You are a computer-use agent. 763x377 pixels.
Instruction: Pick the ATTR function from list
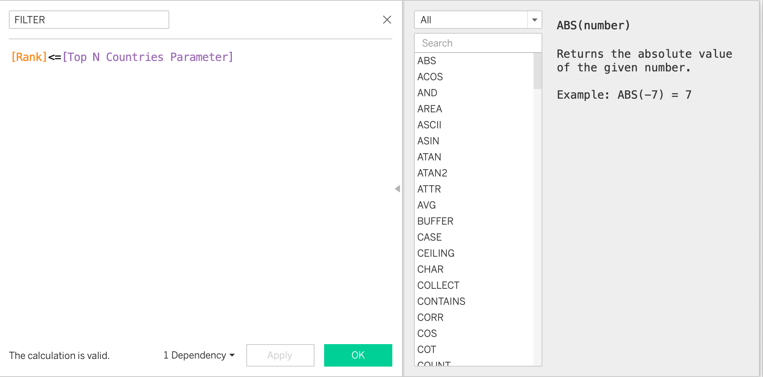click(x=429, y=189)
